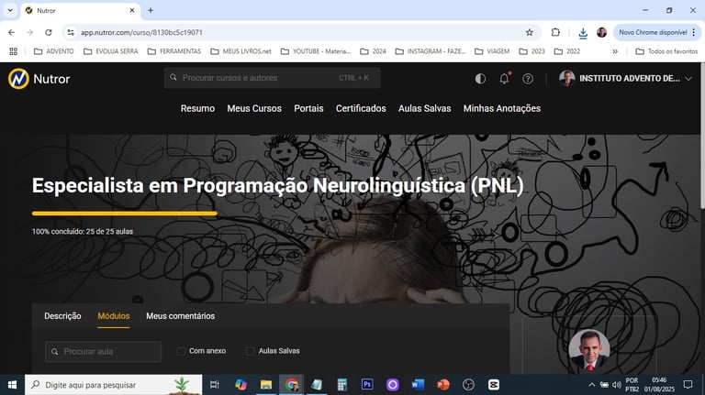
Task: Open Chrome downloads icon
Action: pyautogui.click(x=583, y=33)
